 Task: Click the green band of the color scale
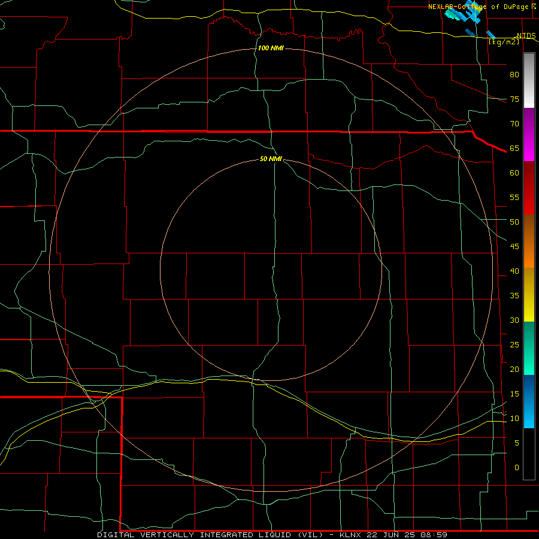[x=529, y=348]
